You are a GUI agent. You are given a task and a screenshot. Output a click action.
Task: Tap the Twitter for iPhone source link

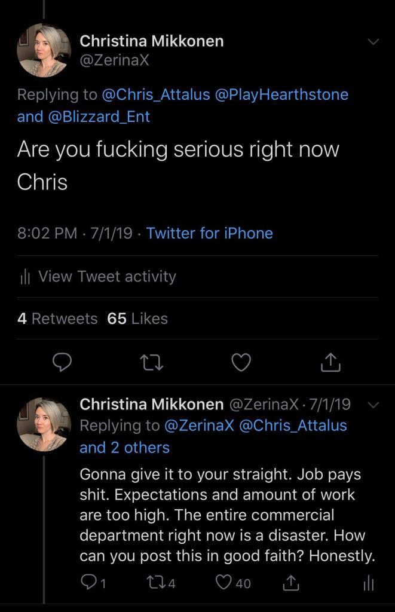tap(209, 233)
